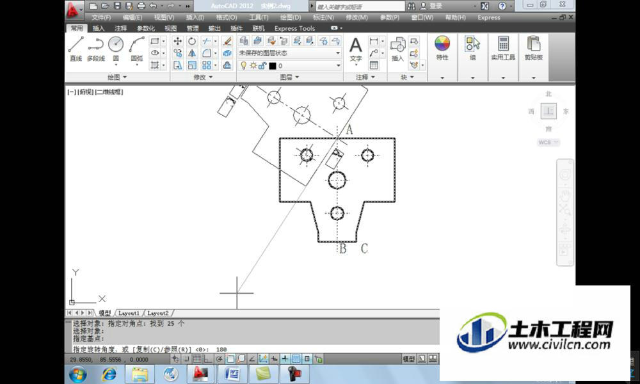Viewport: 640px width, 384px height.
Task: Select the Explode tool in Modify panel
Action: [227, 53]
